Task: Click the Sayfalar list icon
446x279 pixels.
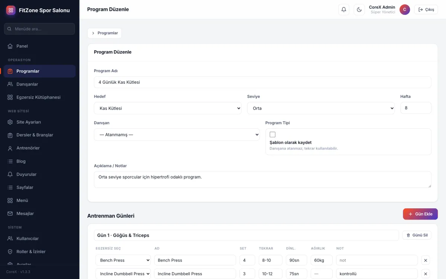Action: tap(10, 187)
